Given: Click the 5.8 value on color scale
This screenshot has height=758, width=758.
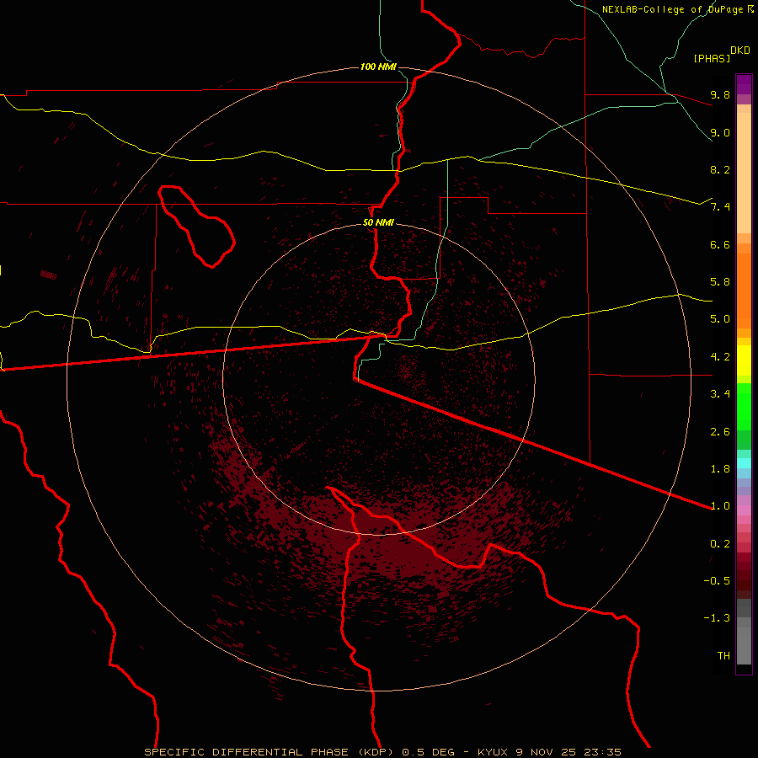Looking at the screenshot, I should pos(720,282).
